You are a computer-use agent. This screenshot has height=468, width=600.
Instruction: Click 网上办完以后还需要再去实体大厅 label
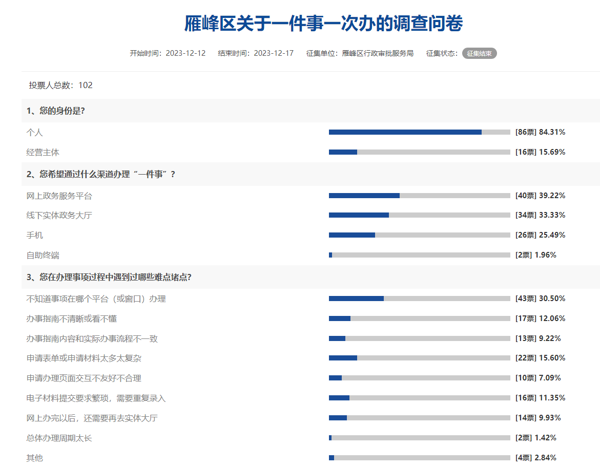(x=92, y=418)
